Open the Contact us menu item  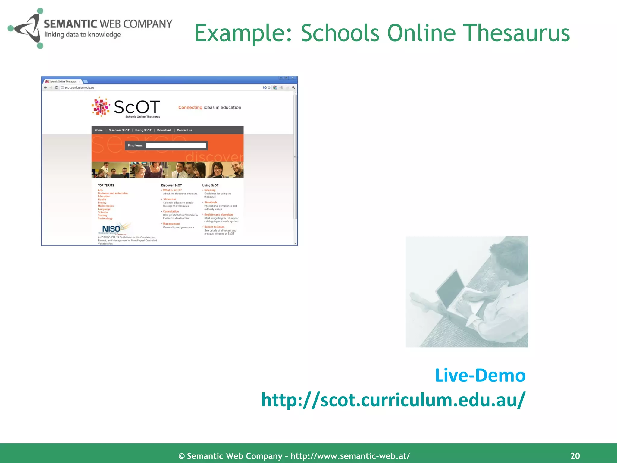pyautogui.click(x=184, y=130)
